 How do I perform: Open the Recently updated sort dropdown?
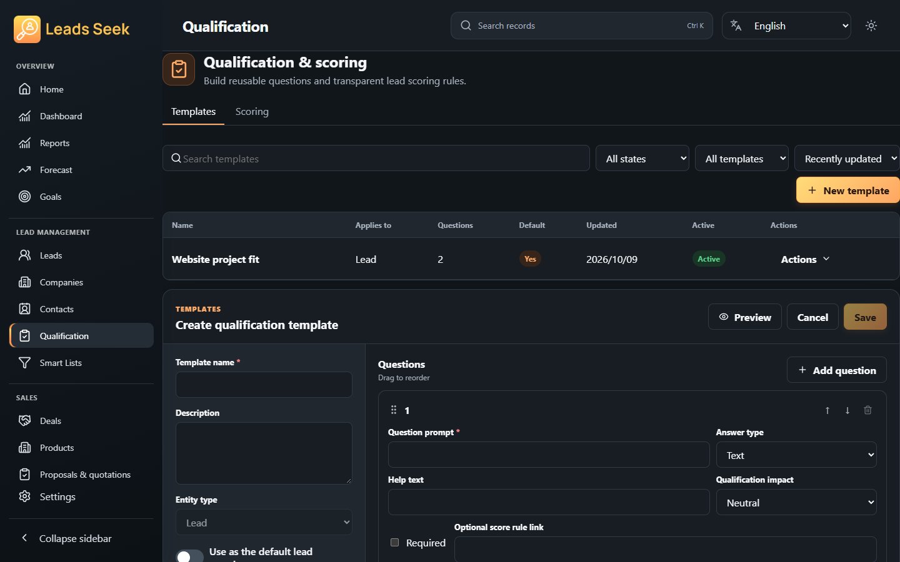tap(847, 159)
